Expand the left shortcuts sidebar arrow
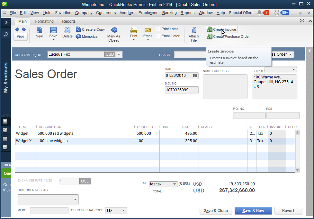The image size is (314, 219). [6, 22]
